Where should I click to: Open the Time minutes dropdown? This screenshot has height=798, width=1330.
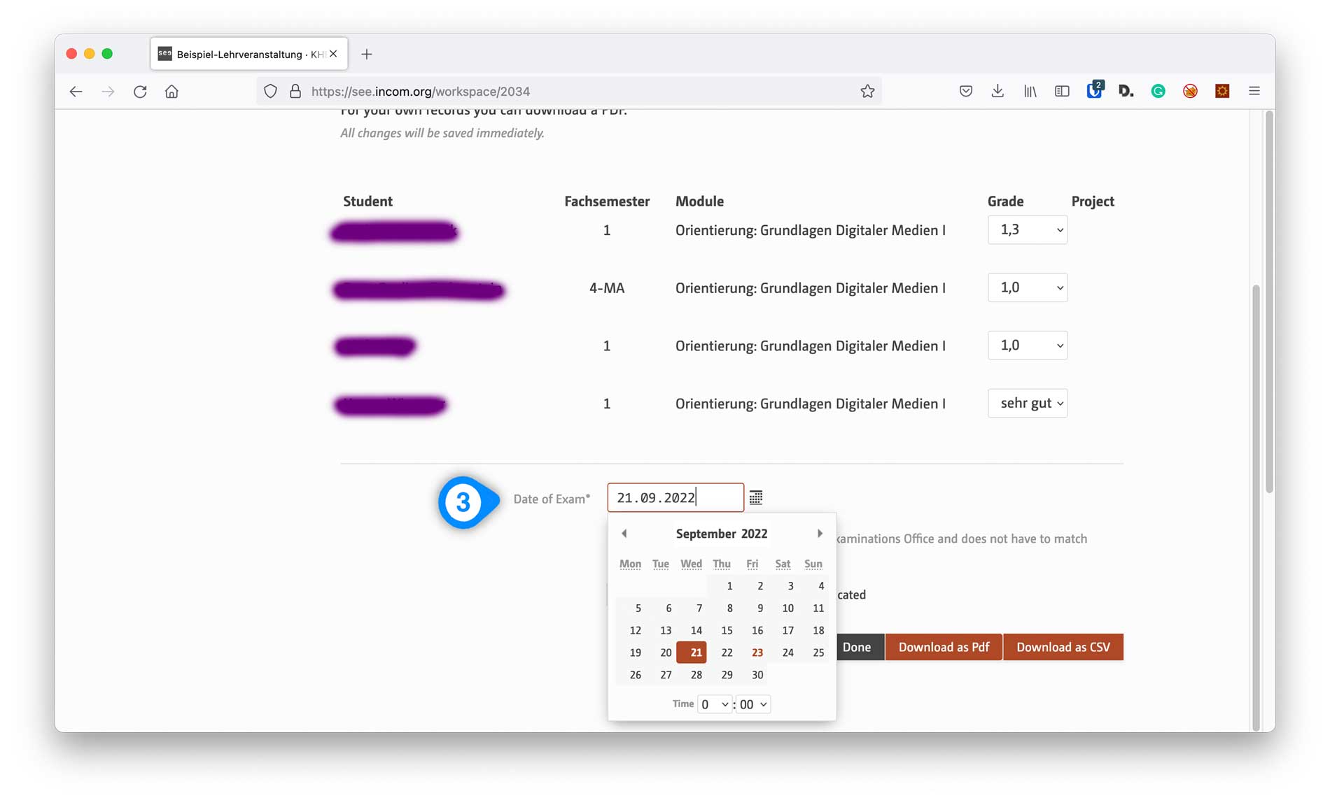click(753, 704)
